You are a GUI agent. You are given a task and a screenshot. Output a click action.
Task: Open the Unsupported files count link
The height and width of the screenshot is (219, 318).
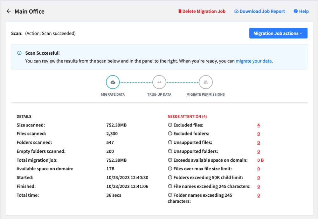coord(259,143)
